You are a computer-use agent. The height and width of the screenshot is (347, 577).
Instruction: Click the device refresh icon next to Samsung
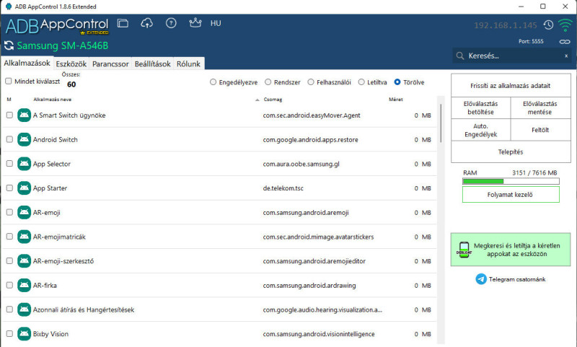point(9,45)
